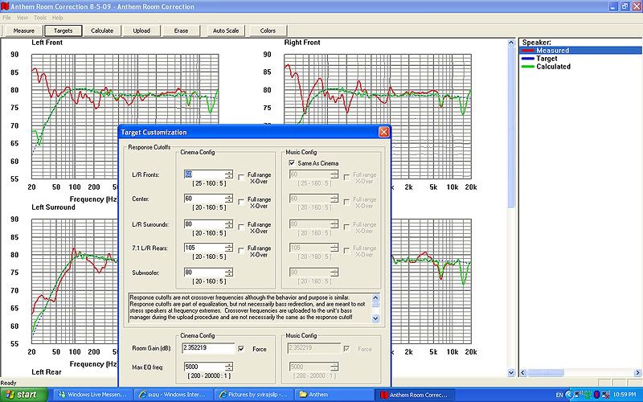Open the Windows Start menu
This screenshot has height=402, width=643.
click(x=23, y=395)
